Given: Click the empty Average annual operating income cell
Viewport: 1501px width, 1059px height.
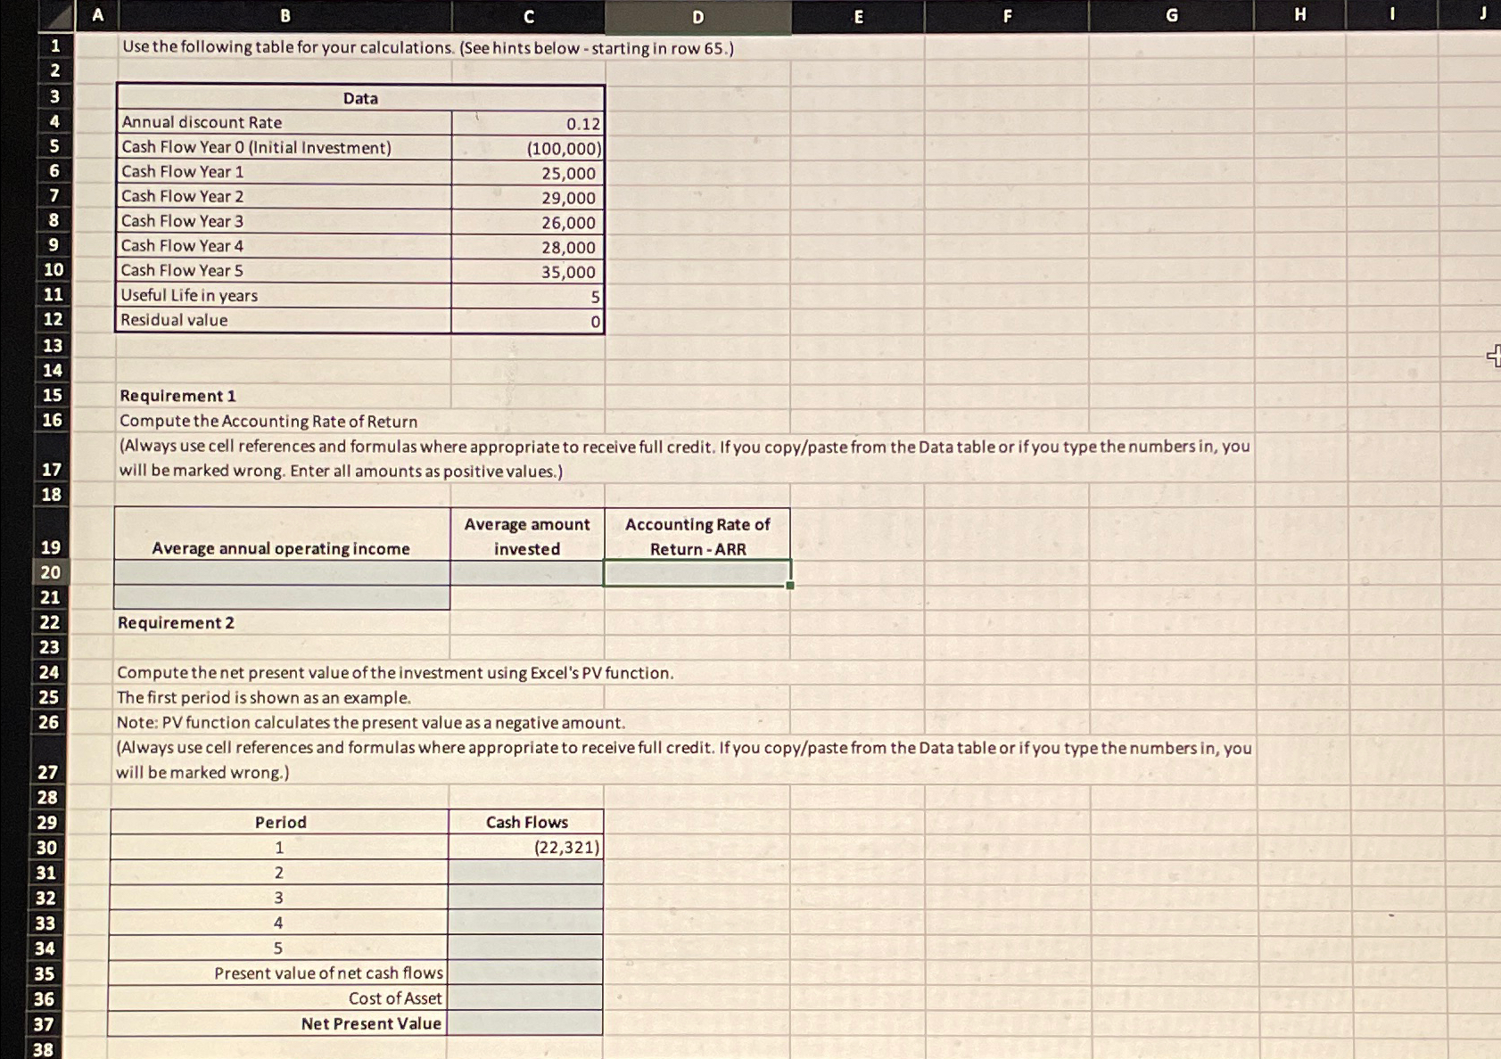Looking at the screenshot, I should (x=282, y=574).
